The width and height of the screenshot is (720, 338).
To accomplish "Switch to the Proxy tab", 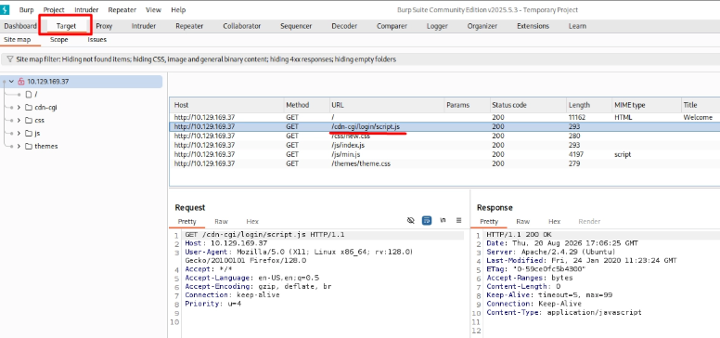I will pyautogui.click(x=104, y=26).
